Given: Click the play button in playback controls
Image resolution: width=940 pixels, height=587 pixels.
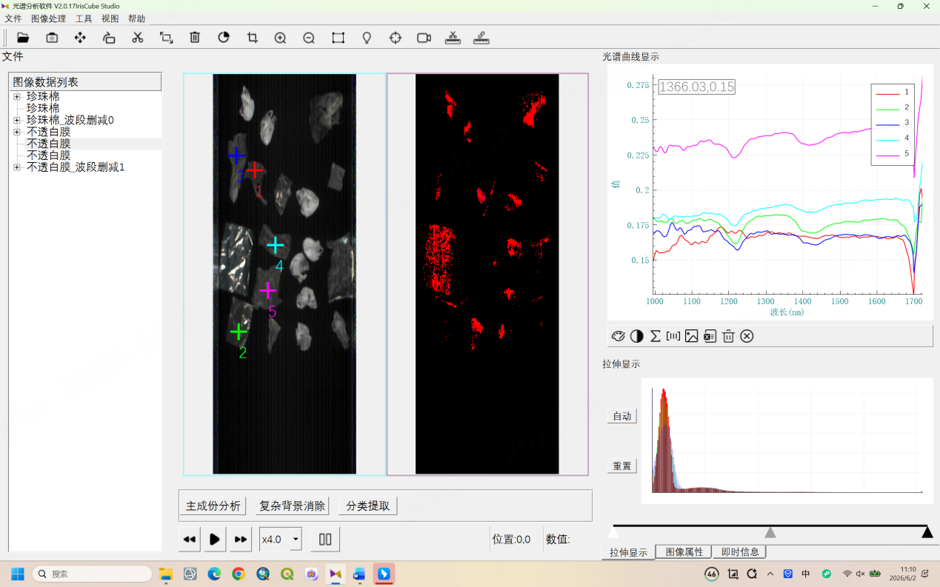Looking at the screenshot, I should (x=214, y=539).
